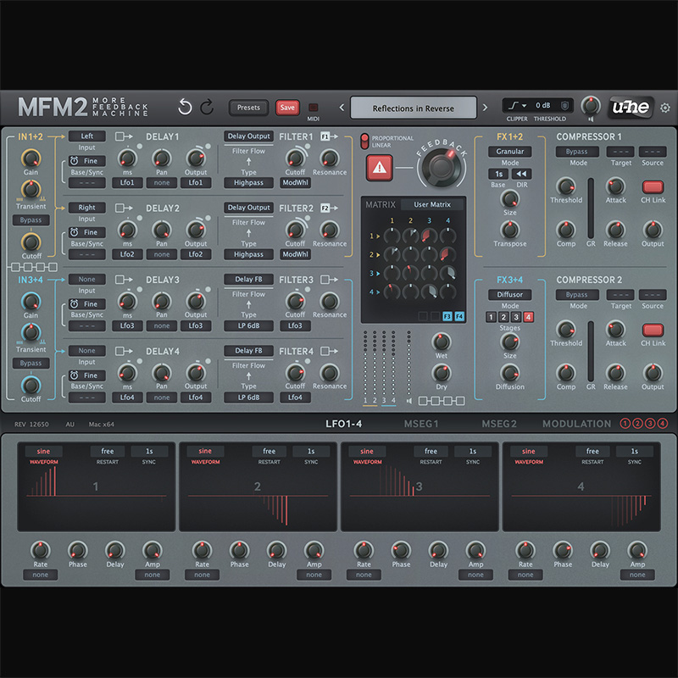Viewport: 678px width, 678px height.
Task: Click Delay1 ms modulation source Lfo1
Action: click(127, 183)
